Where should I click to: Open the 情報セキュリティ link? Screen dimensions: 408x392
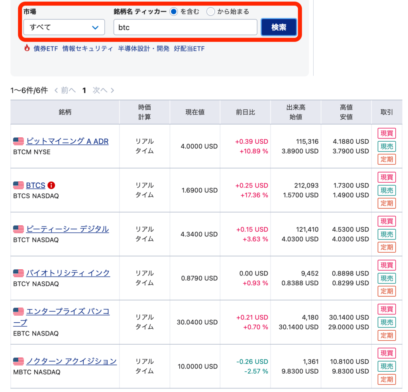click(88, 49)
